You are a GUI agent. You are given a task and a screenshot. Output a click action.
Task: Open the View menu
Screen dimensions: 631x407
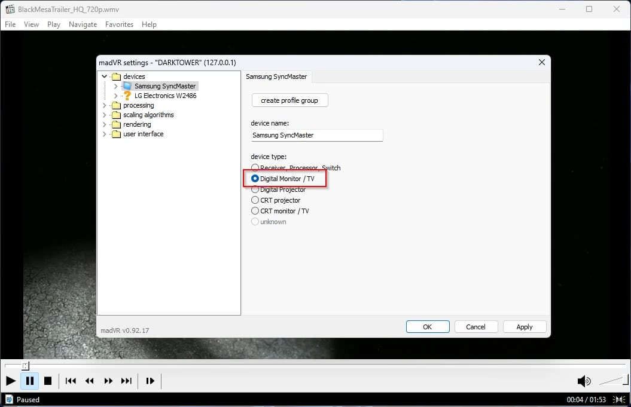[31, 24]
